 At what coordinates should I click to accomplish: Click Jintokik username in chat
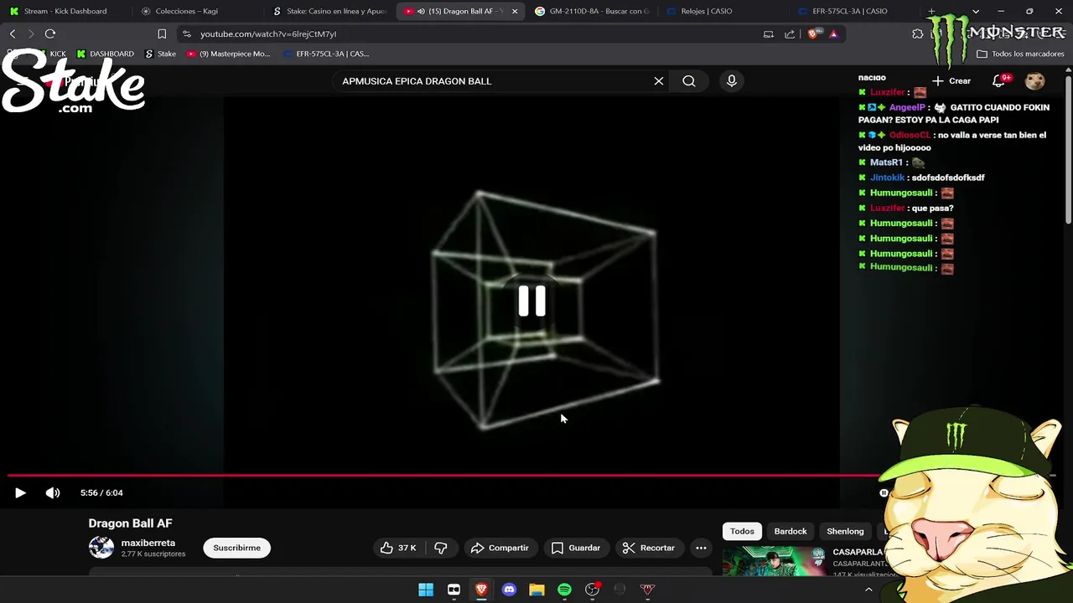(887, 178)
